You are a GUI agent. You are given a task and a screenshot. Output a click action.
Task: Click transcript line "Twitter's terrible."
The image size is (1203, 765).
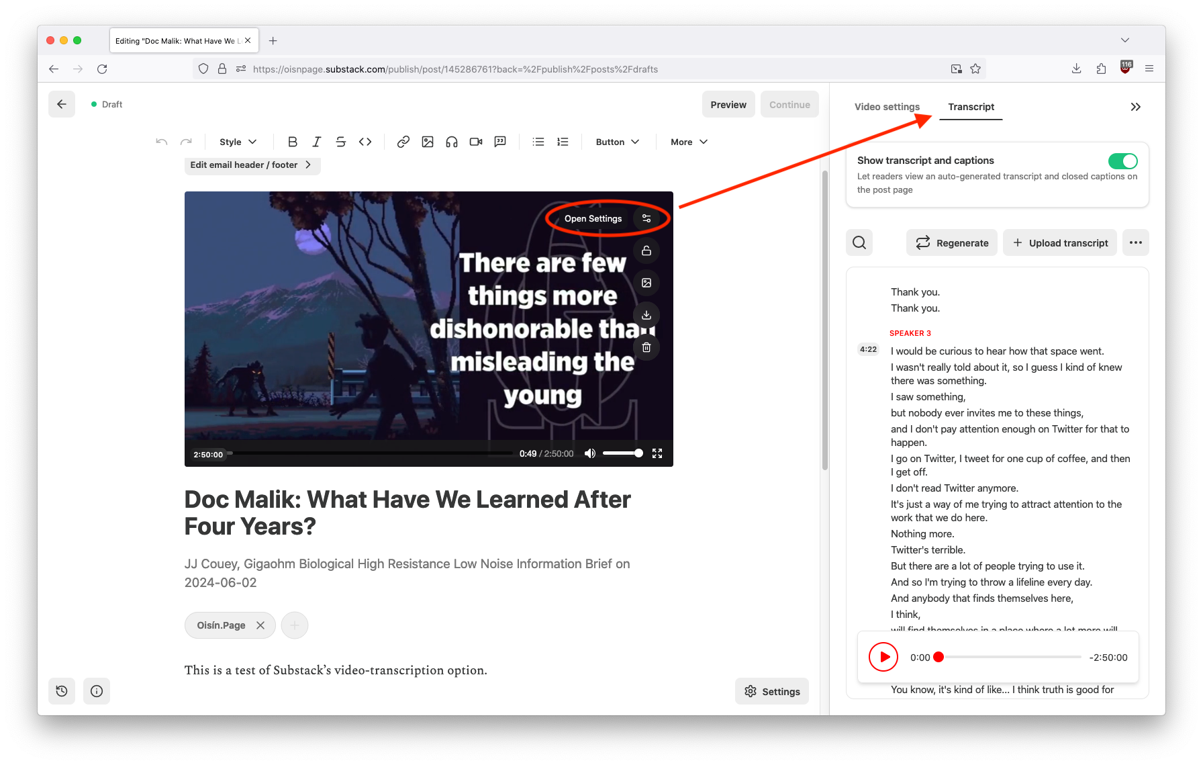[928, 550]
